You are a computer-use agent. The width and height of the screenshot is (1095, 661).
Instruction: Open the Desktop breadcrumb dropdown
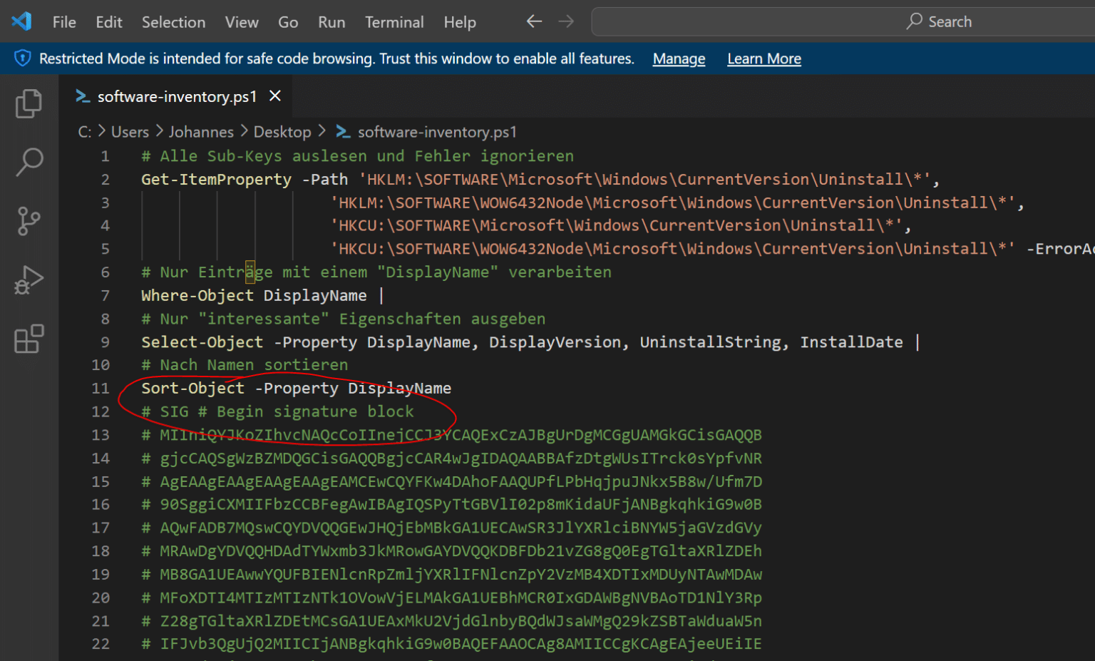282,132
